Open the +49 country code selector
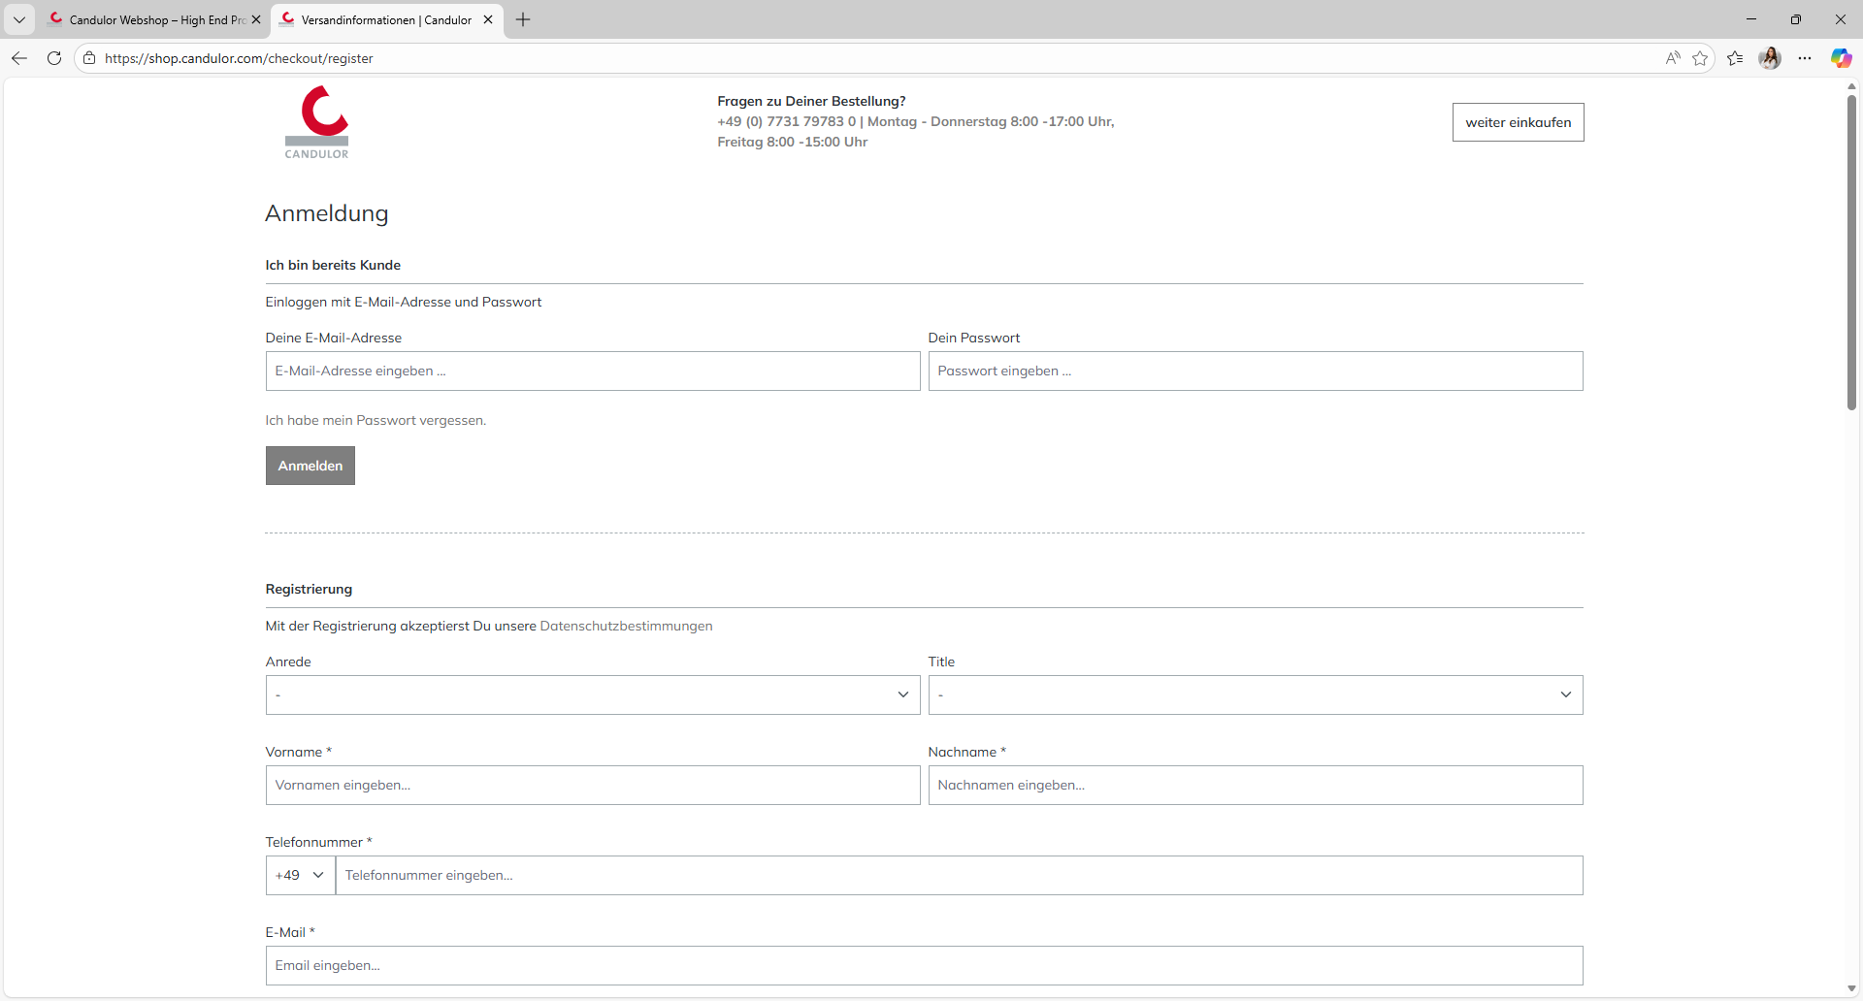Screen dimensions: 1863x1001 (300, 875)
